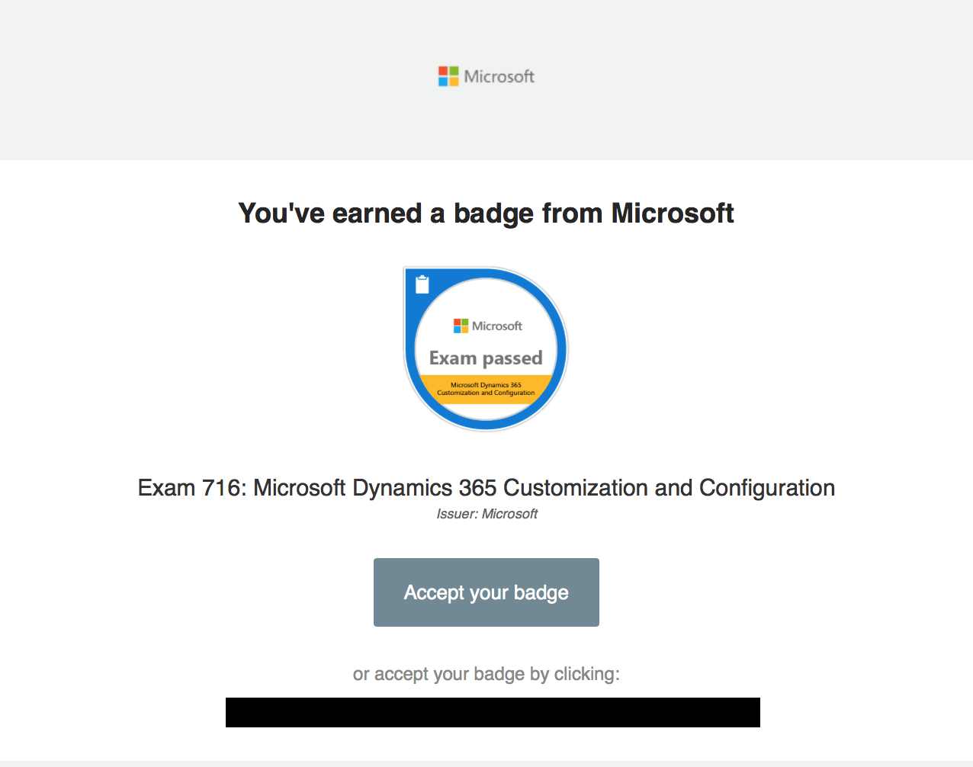Click the gray header banner background

click(x=229, y=76)
